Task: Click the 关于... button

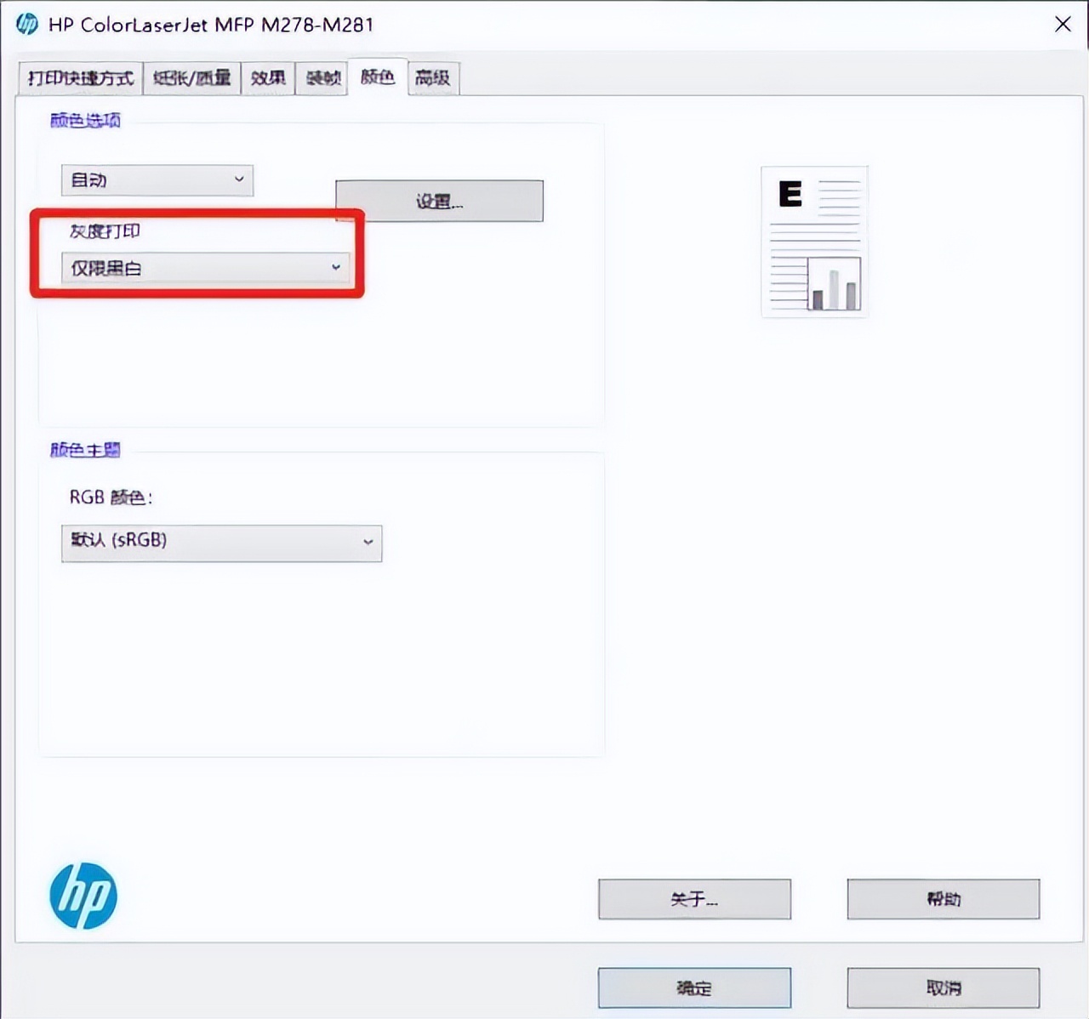Action: coord(694,899)
